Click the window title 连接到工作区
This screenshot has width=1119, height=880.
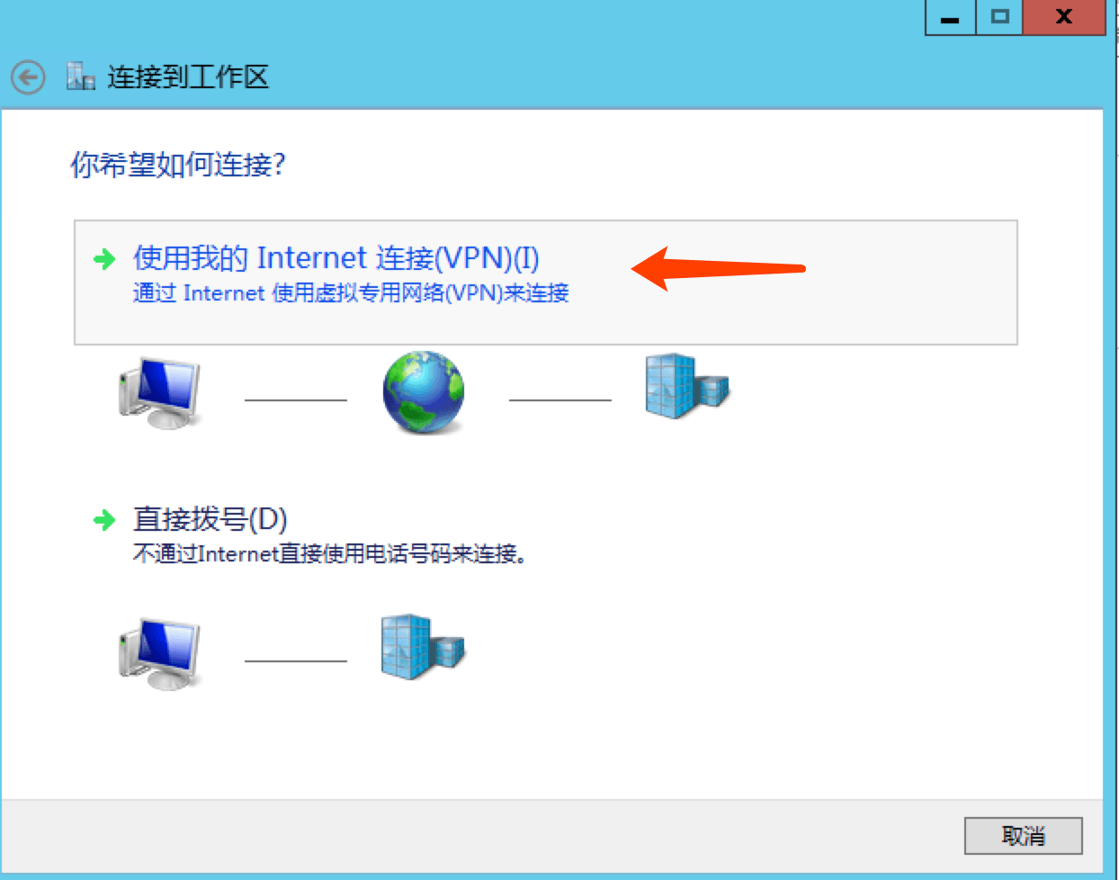click(188, 77)
